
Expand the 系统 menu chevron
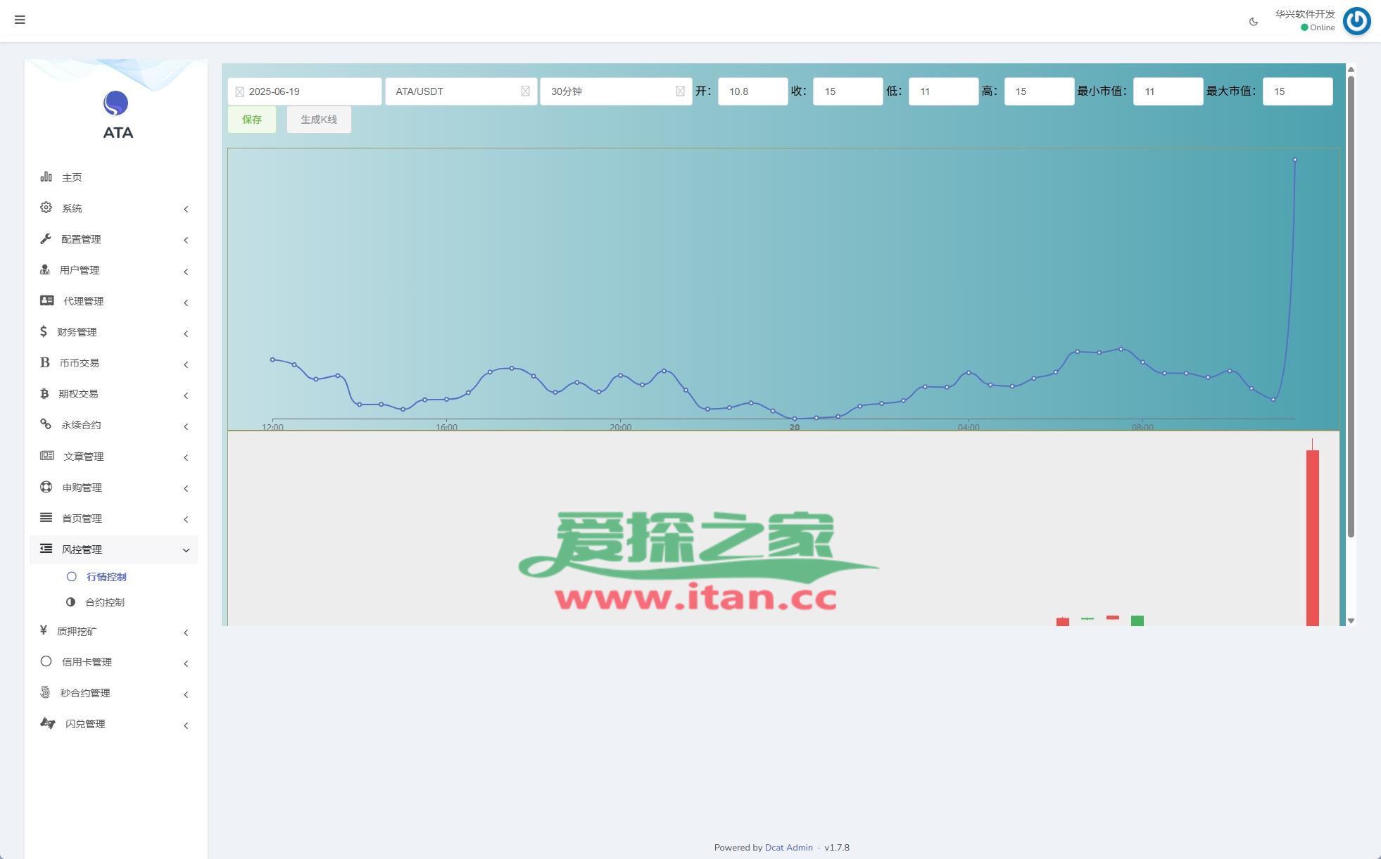186,209
